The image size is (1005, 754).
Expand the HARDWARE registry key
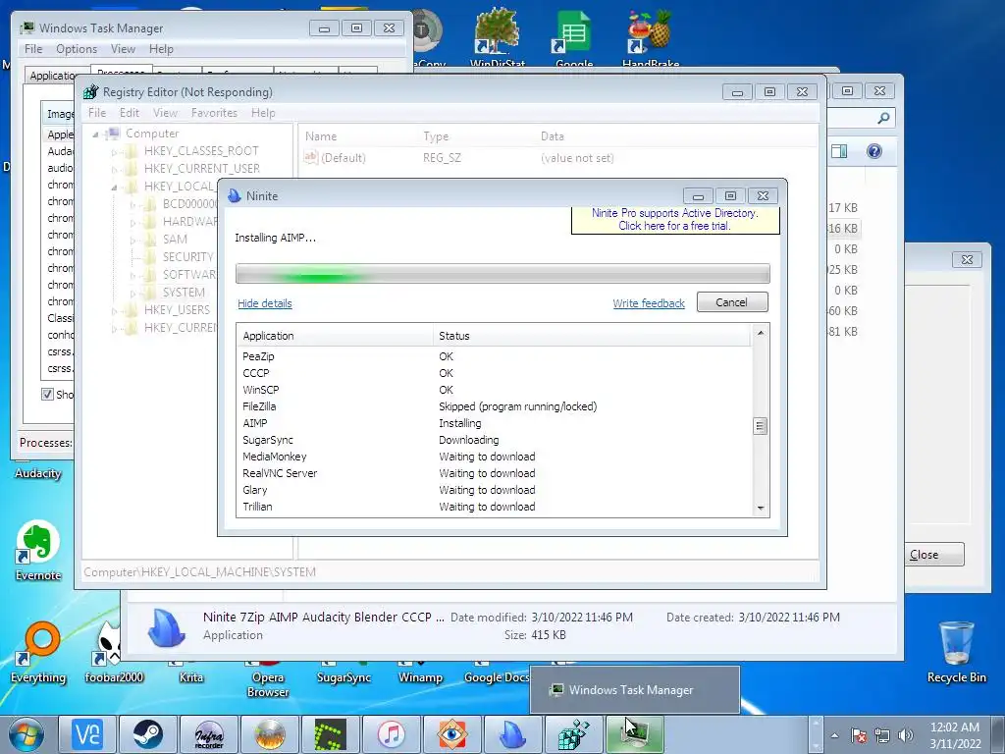(x=132, y=223)
